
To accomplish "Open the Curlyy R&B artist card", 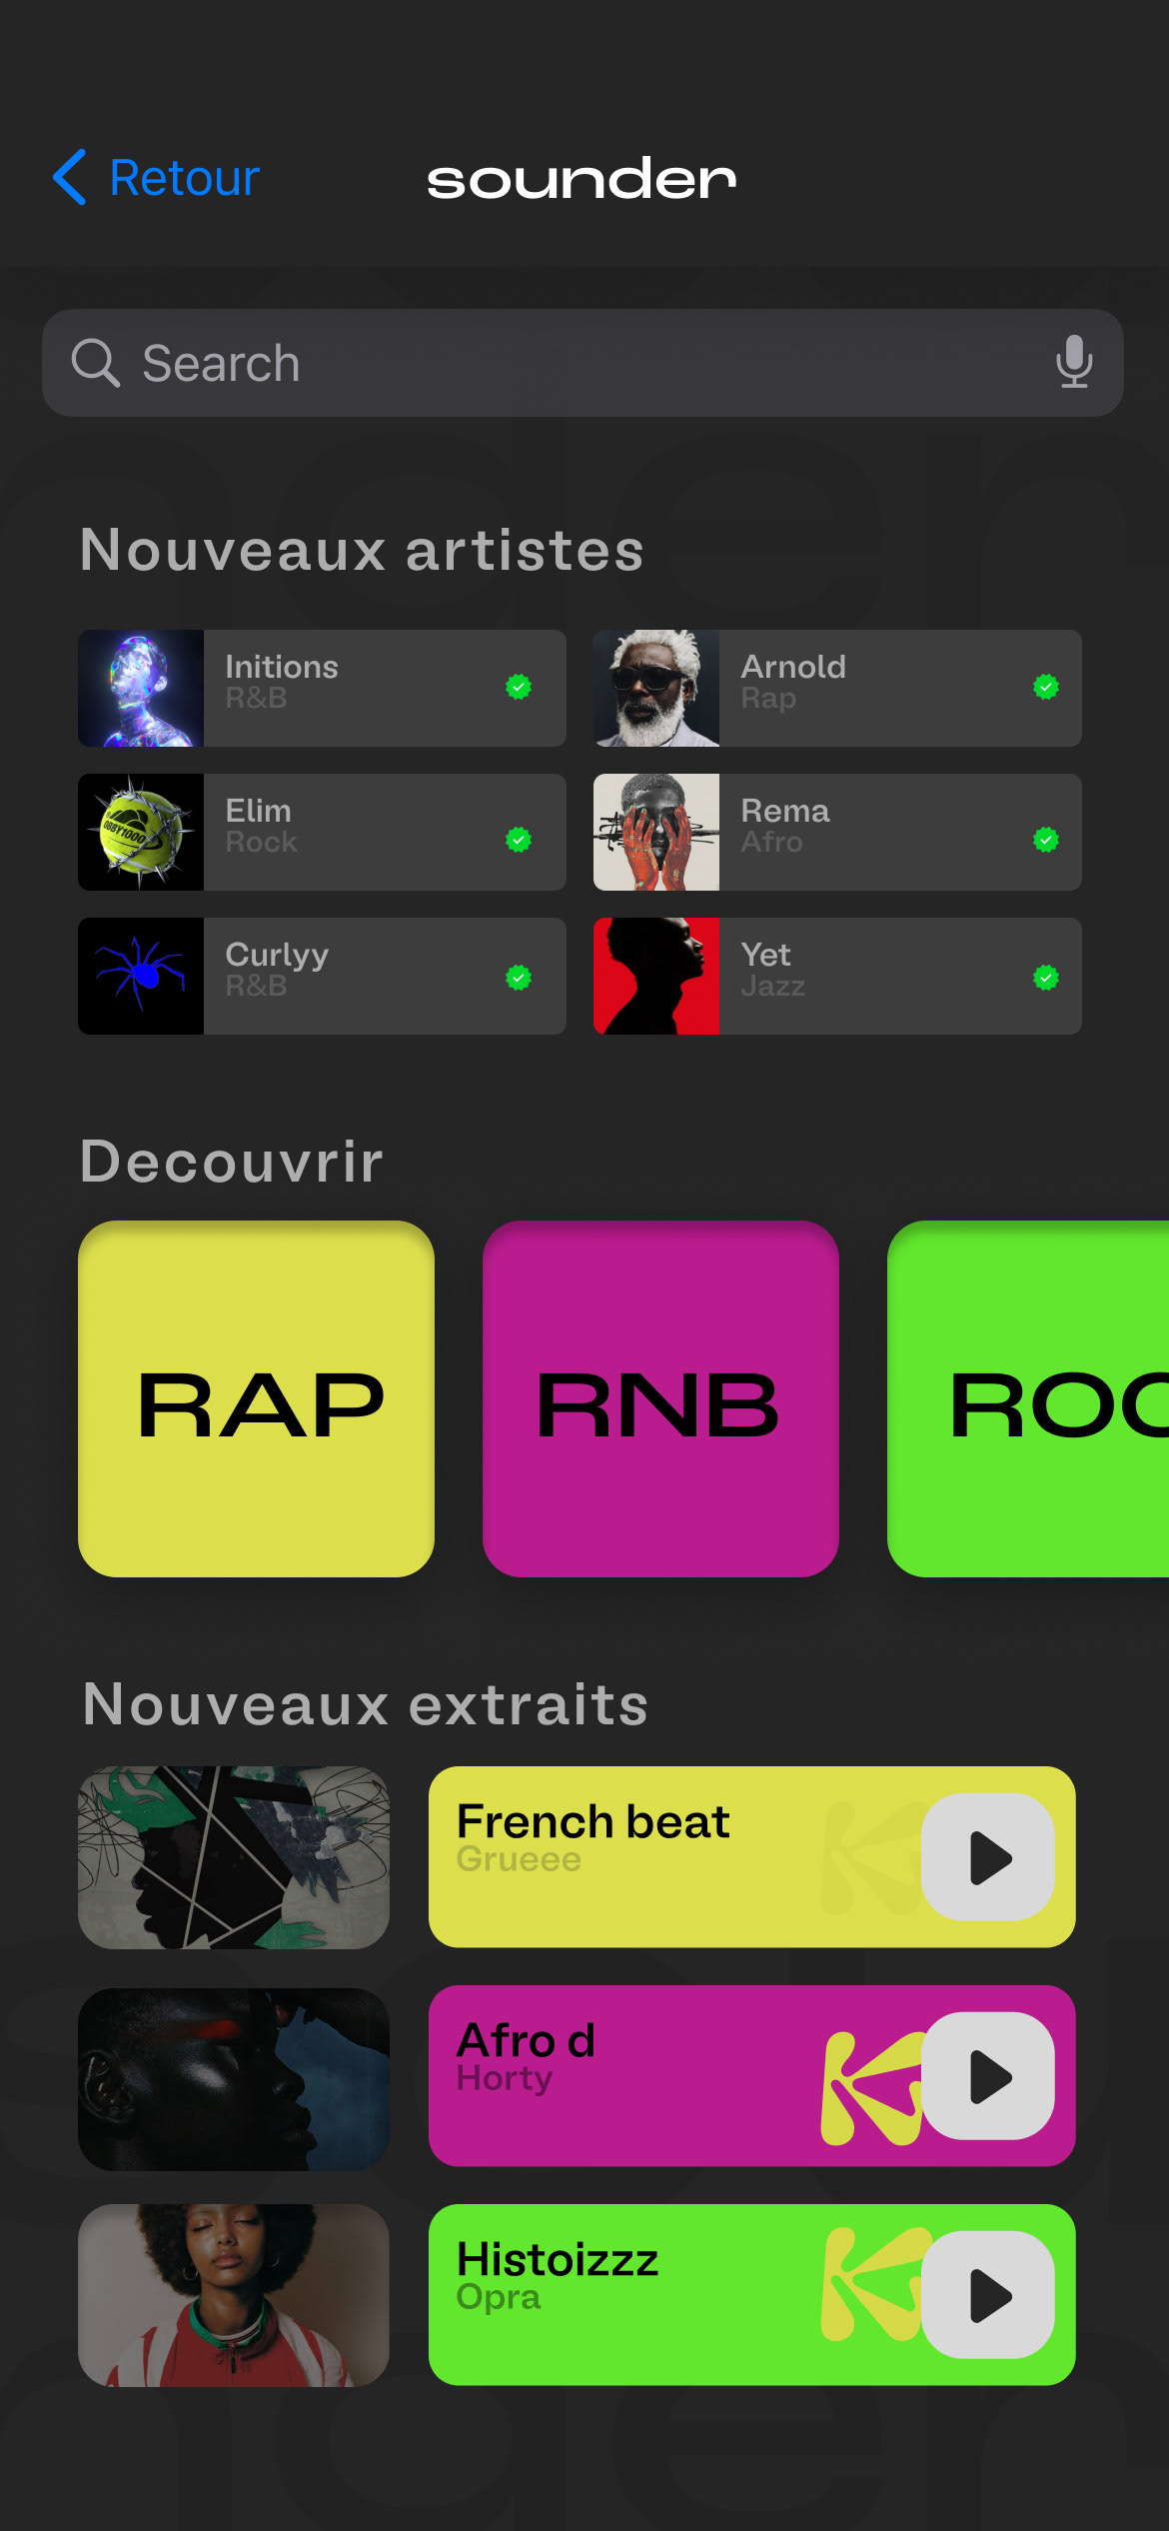I will tap(322, 976).
